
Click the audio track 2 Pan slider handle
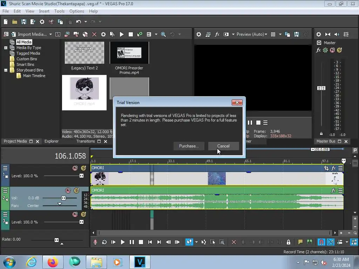[60, 204]
